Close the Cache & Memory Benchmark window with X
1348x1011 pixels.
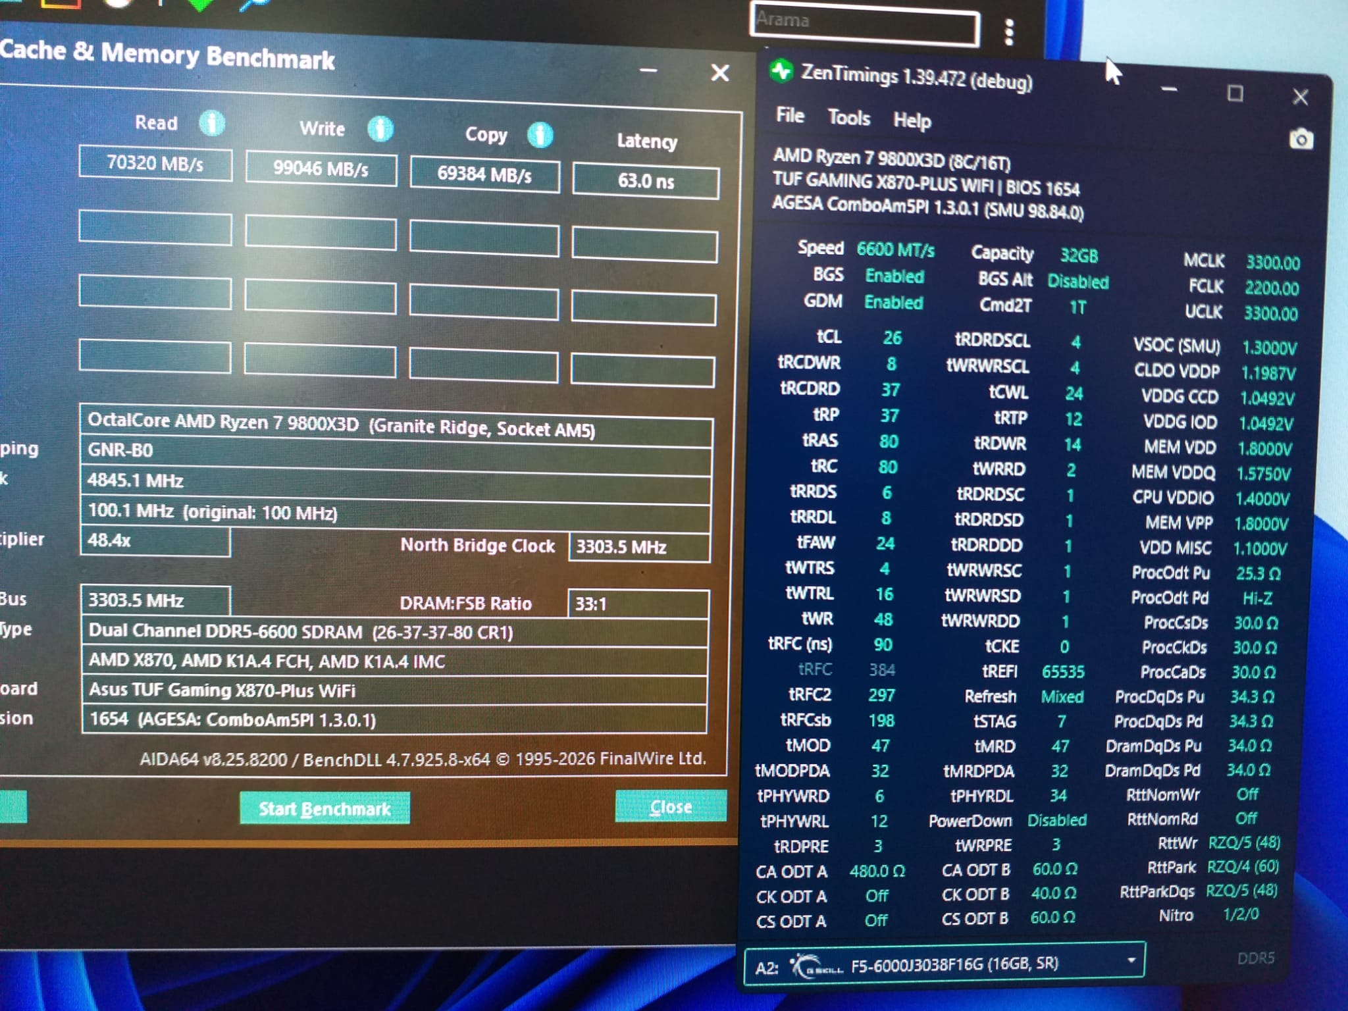[720, 72]
